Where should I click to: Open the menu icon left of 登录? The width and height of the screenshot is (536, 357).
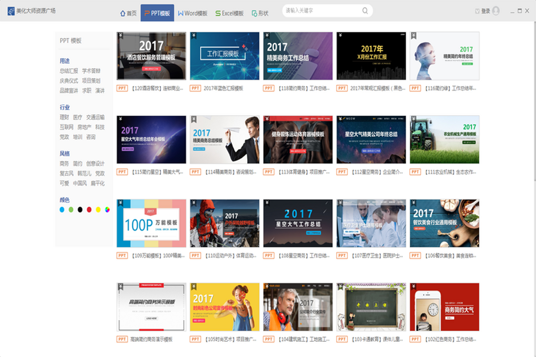(x=477, y=11)
